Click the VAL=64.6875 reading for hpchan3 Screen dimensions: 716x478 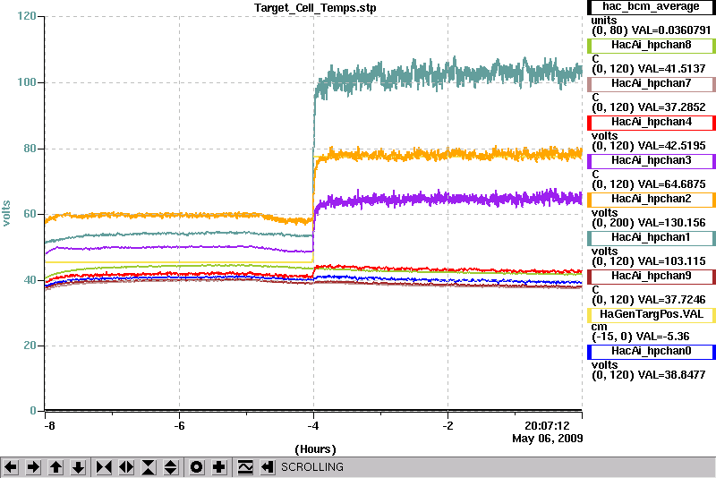click(672, 184)
